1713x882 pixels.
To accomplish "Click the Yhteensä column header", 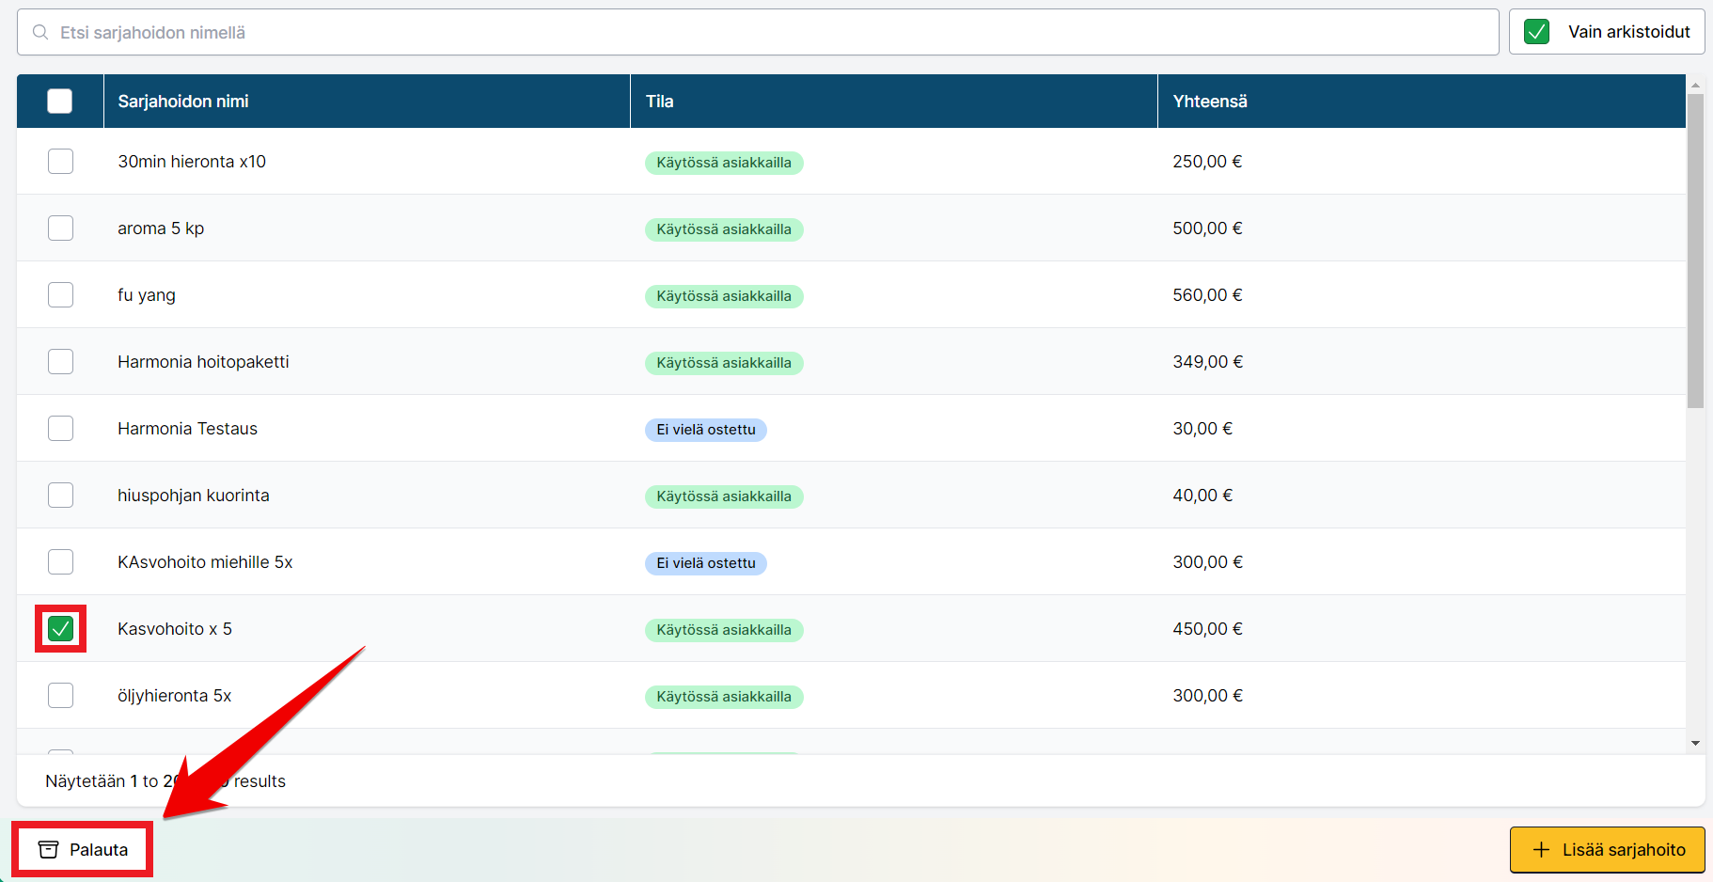I will click(x=1209, y=102).
